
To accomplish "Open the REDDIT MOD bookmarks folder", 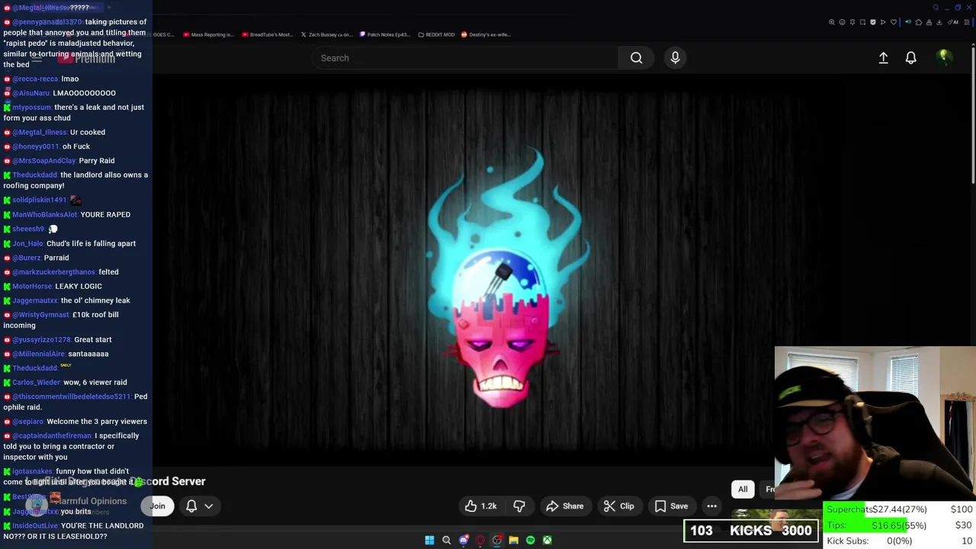I will (437, 34).
